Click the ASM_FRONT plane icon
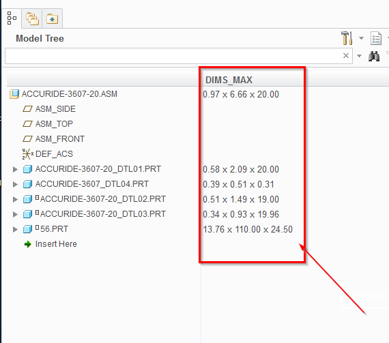389x343 pixels. [27, 139]
